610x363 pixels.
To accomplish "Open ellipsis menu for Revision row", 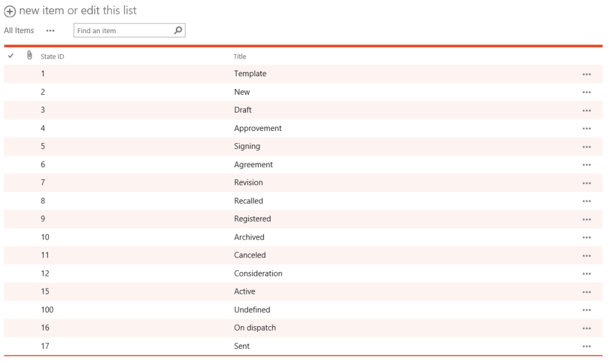I will coord(586,183).
